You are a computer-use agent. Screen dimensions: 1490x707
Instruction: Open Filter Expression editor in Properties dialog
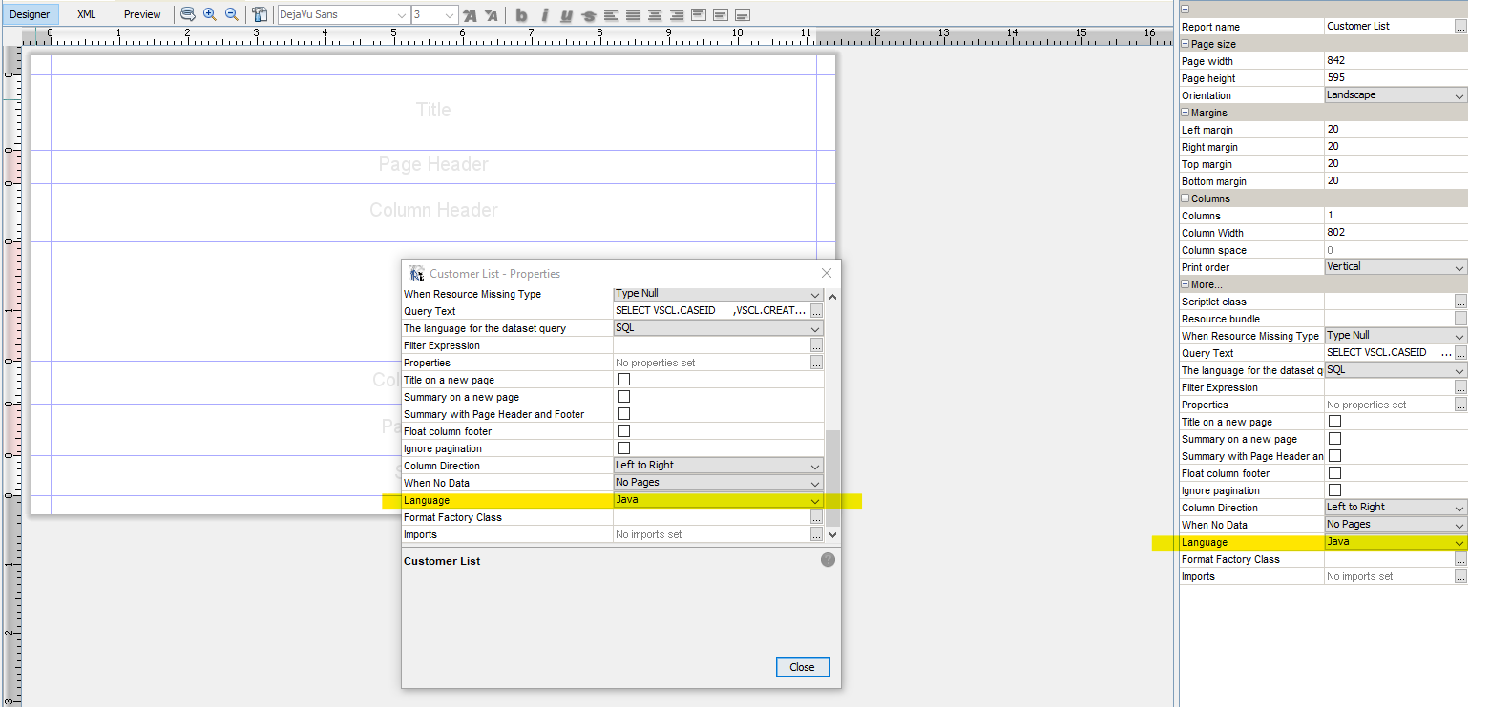click(x=816, y=345)
